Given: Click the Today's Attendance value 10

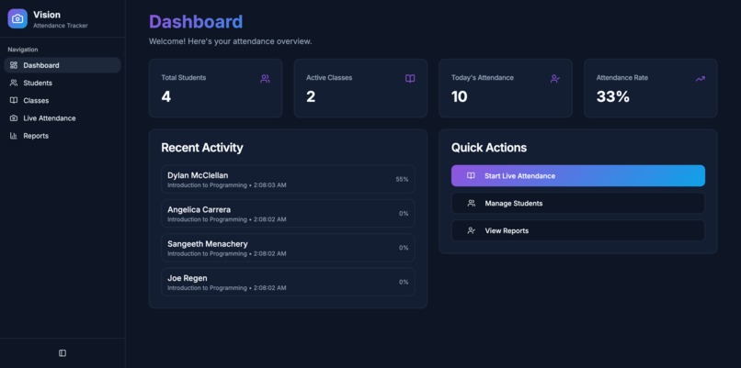Looking at the screenshot, I should [x=459, y=96].
